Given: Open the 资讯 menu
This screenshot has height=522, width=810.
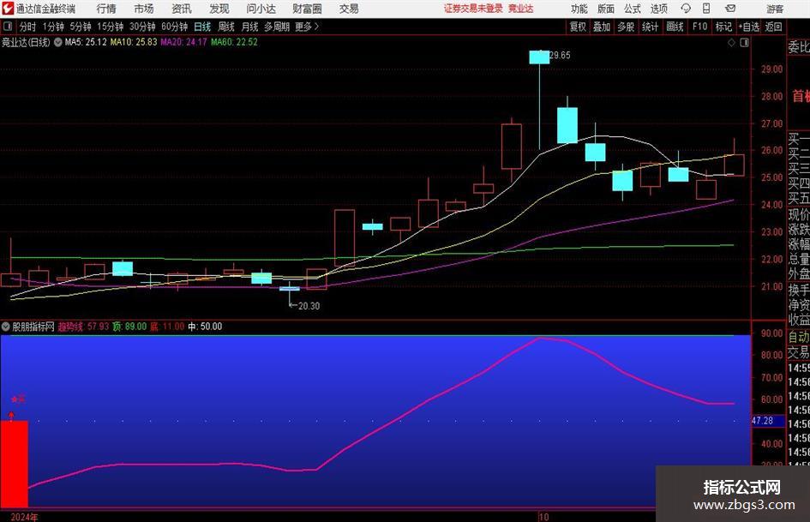Looking at the screenshot, I should click(x=182, y=9).
